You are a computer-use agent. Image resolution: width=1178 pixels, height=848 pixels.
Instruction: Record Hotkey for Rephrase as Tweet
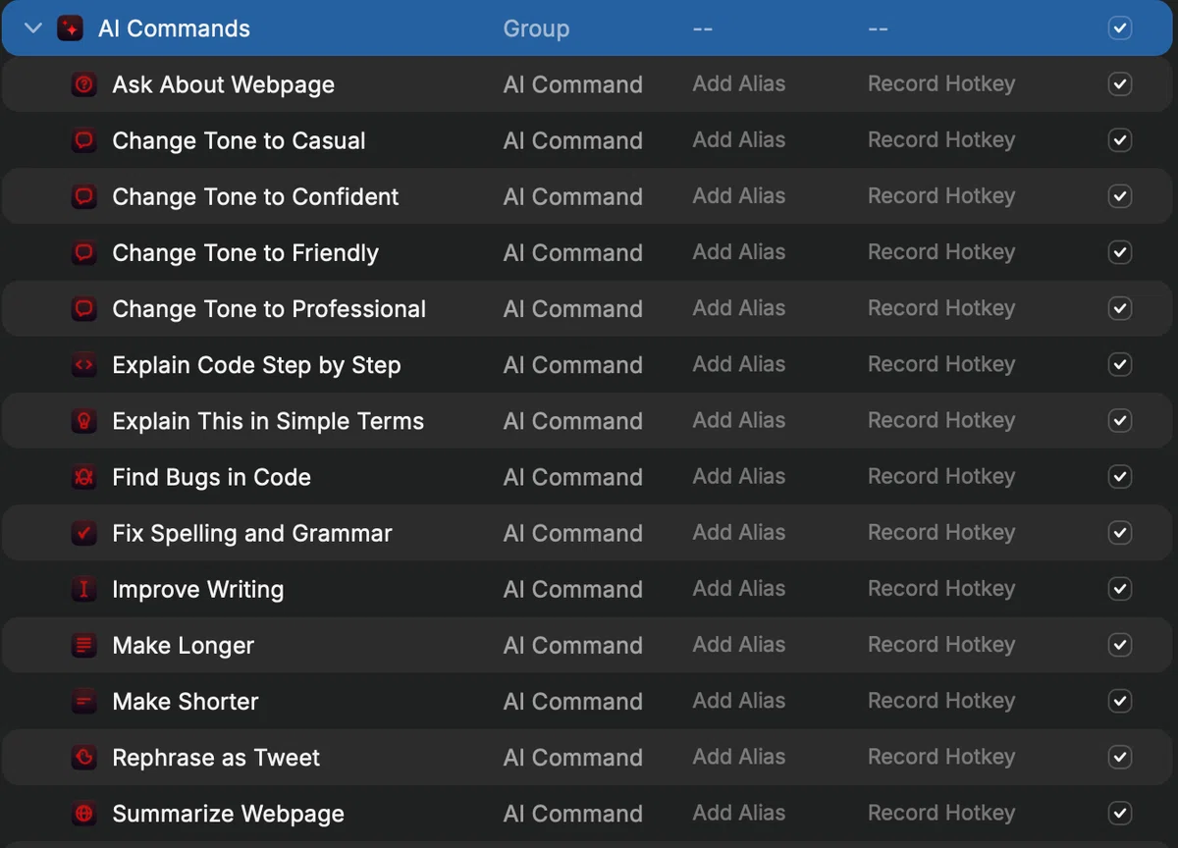(941, 757)
